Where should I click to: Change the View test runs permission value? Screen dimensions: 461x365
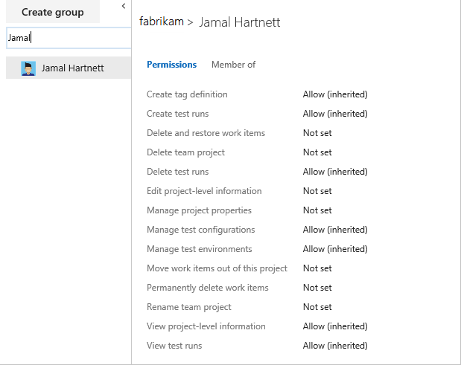[x=335, y=346]
